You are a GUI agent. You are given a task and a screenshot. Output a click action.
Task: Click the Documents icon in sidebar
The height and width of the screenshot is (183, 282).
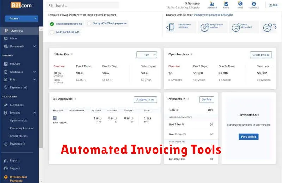point(6,46)
